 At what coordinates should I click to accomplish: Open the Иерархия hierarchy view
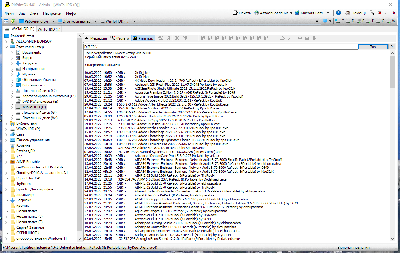coord(96,38)
